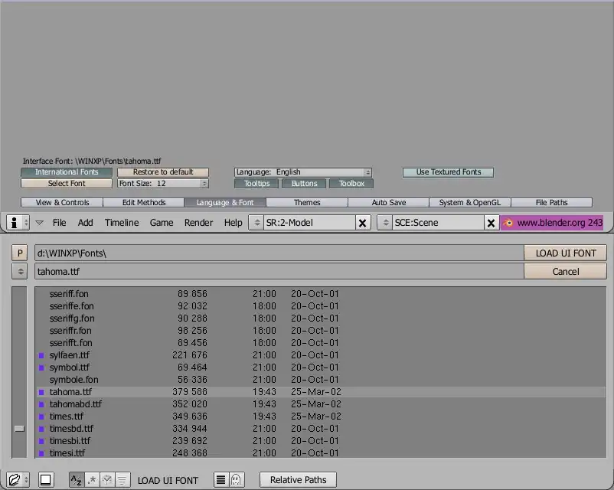
Task: Sort files alphabetically with A-Z icon
Action: coord(77,480)
